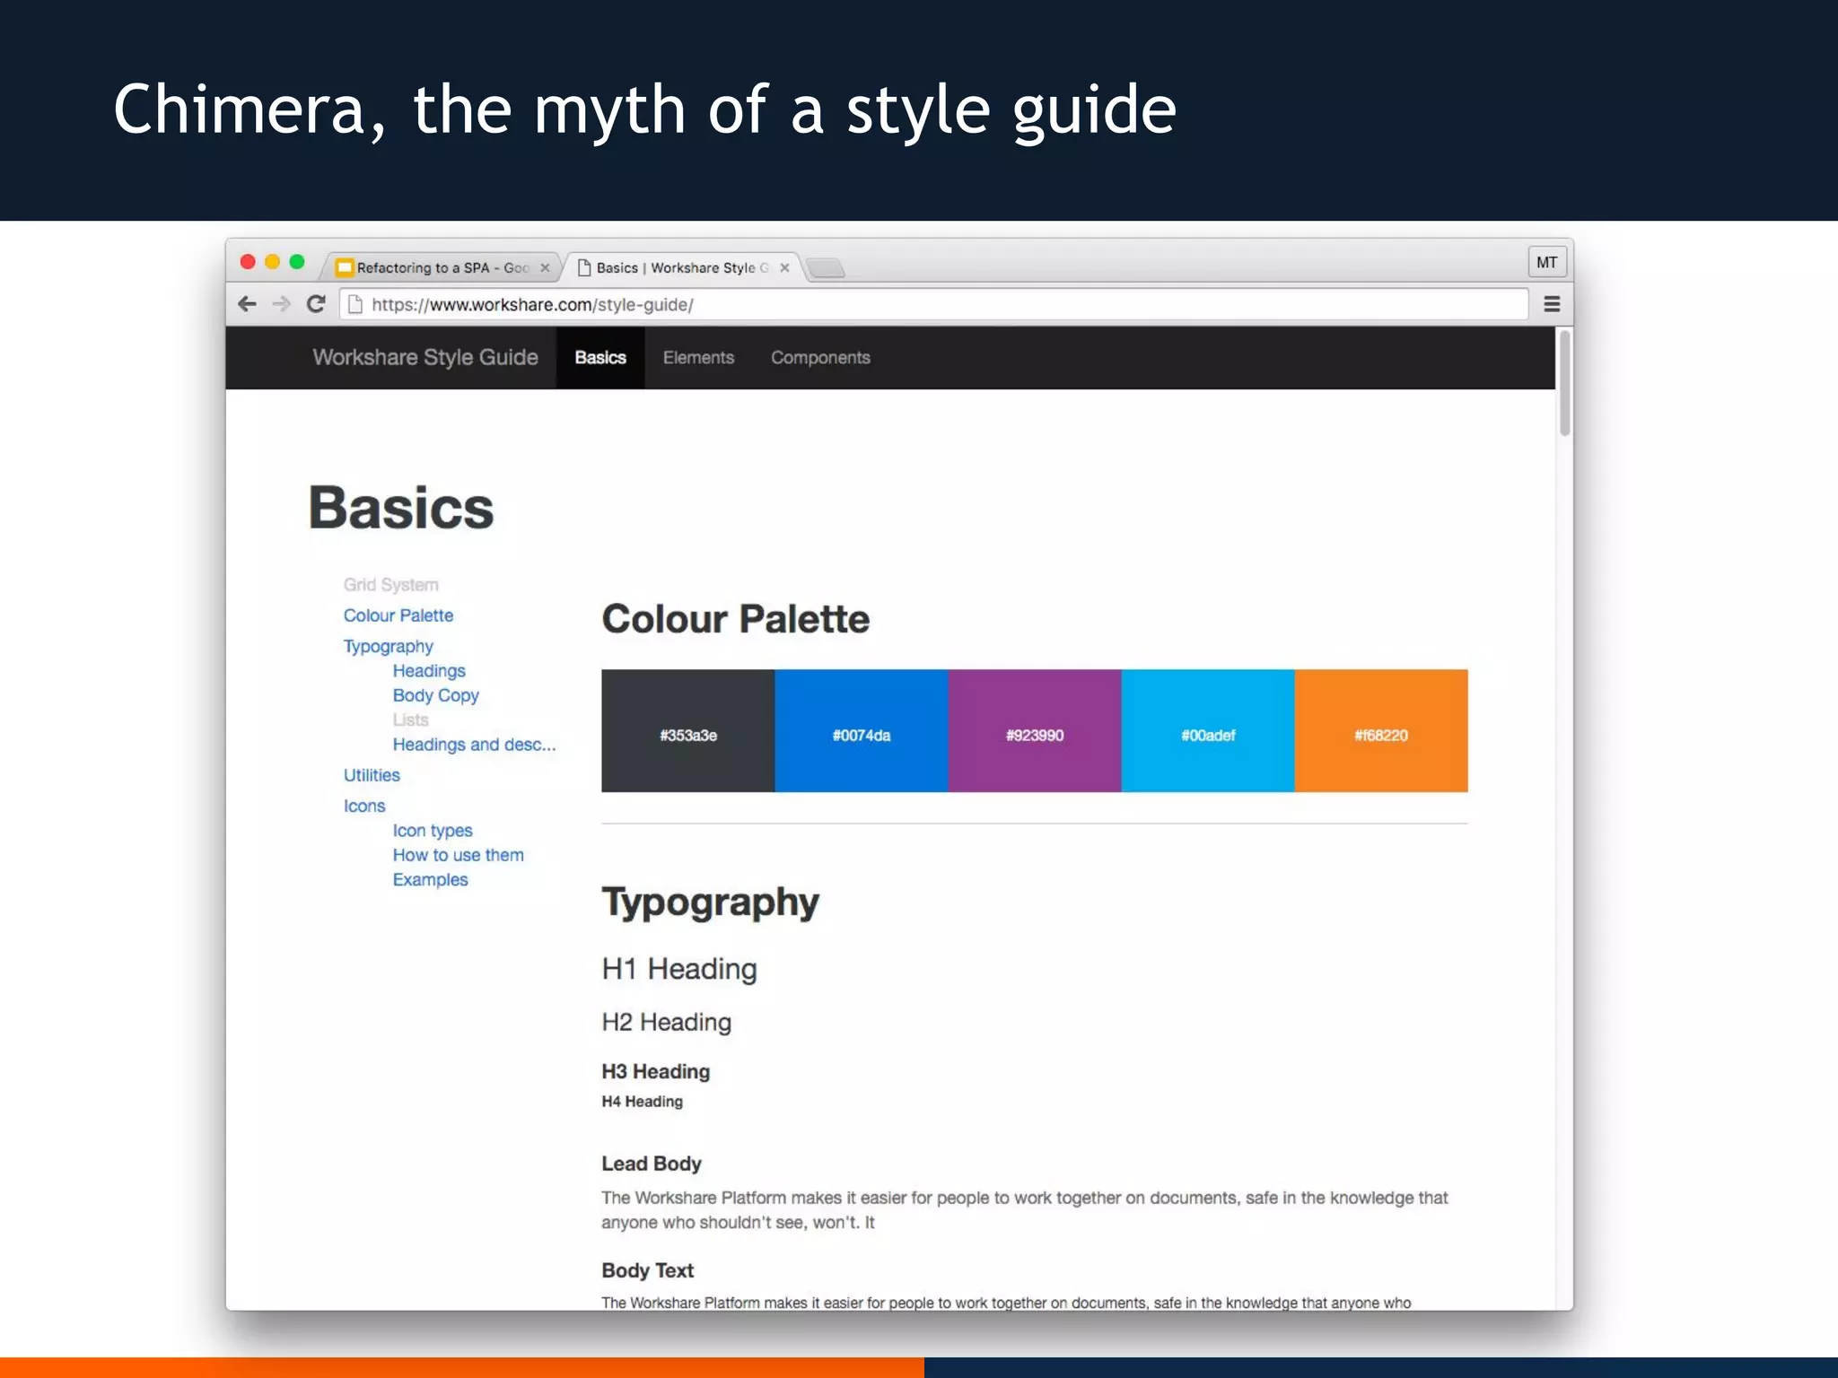Switch to the Refactoring to a SPA tab
Viewport: 1838px width, 1378px height.
point(440,267)
